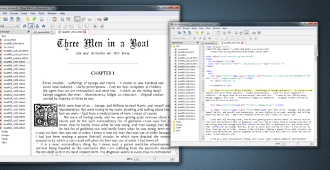This screenshot has height=170, width=330.
Task: Click zoom in plus button, Book View window
Action: coord(172,159)
